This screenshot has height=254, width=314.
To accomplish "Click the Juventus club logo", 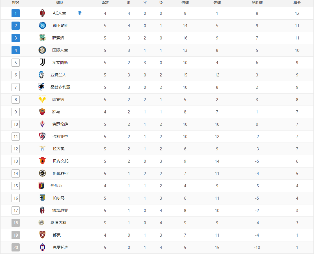I will (x=42, y=62).
